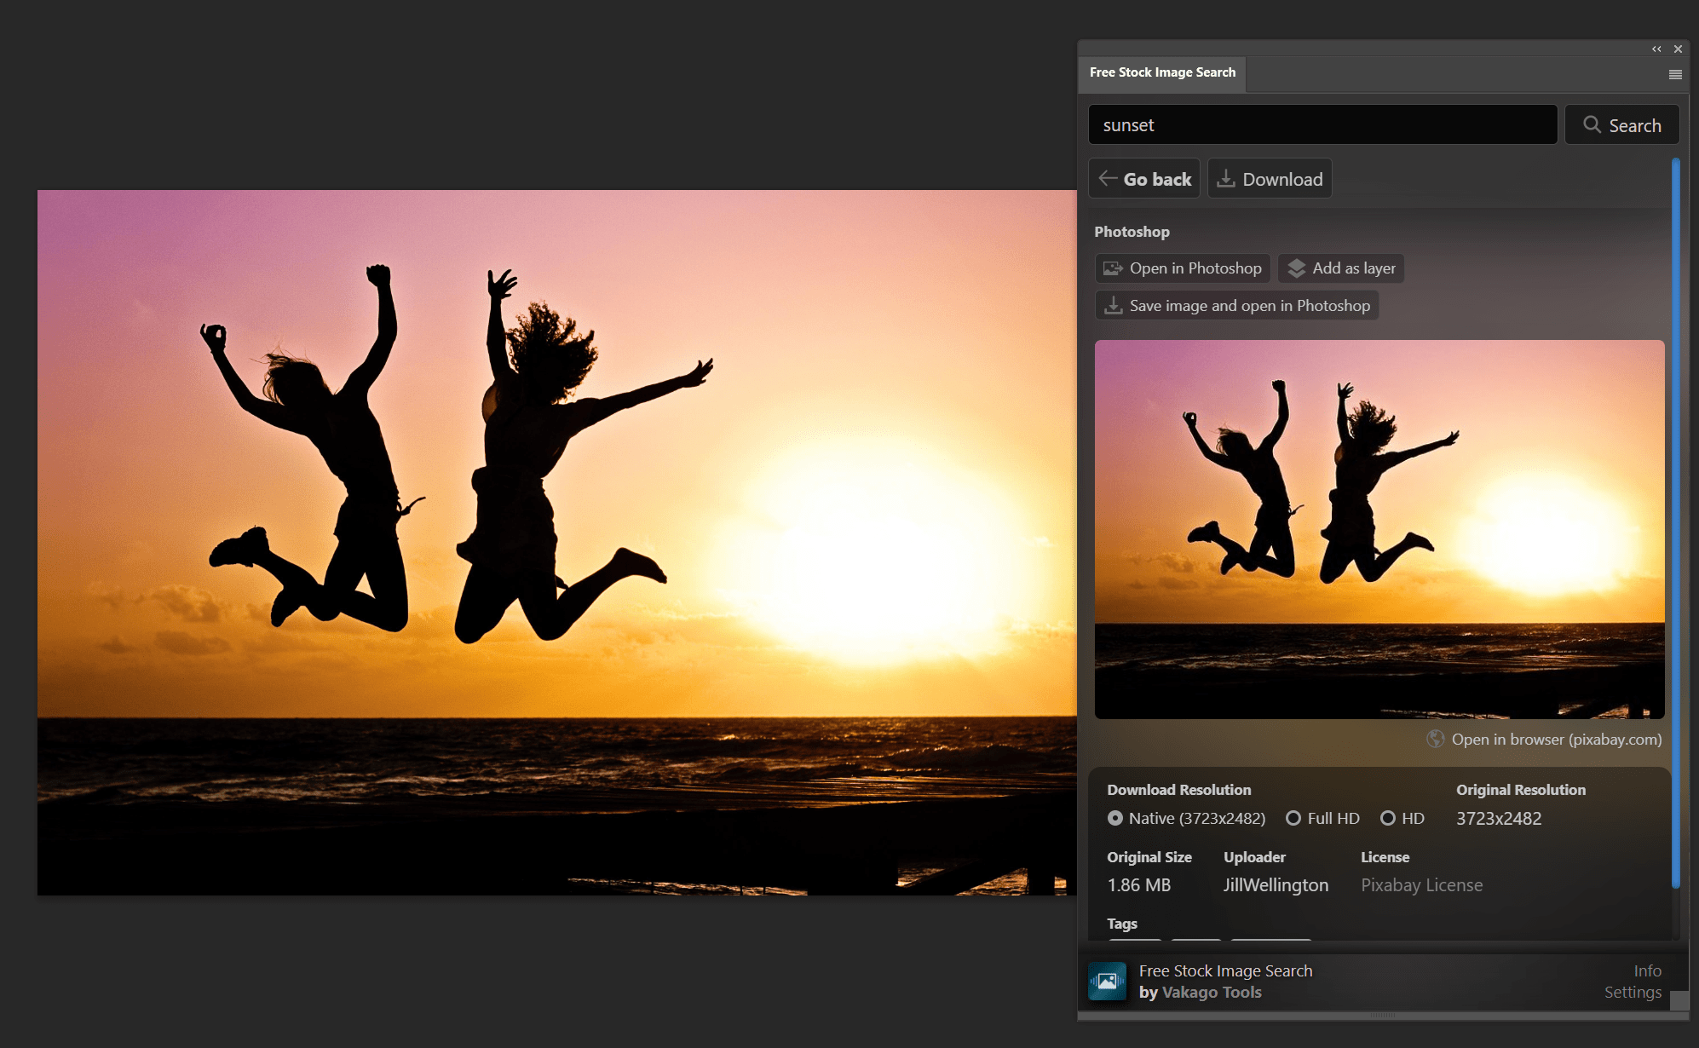Click inside the sunset search input field
The width and height of the screenshot is (1699, 1048).
(1321, 124)
